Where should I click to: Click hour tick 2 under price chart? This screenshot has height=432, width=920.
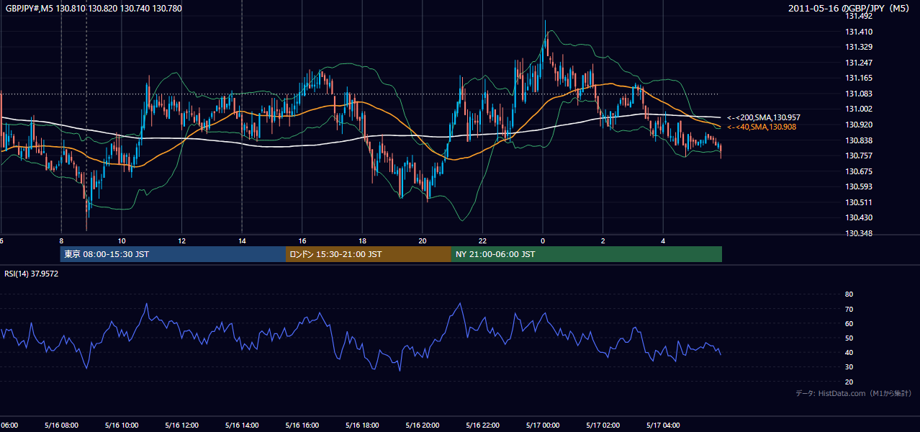tap(603, 240)
